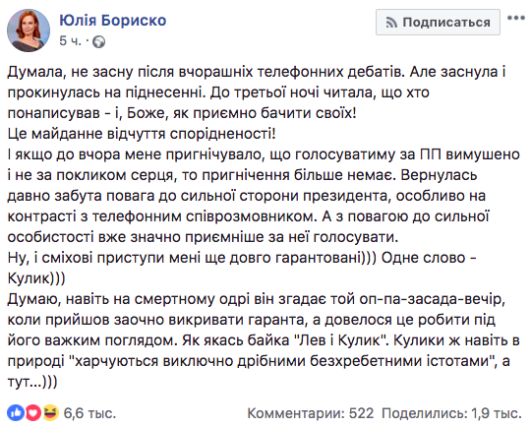Click the red heart Love reaction icon
Image resolution: width=531 pixels, height=428 pixels.
(32, 413)
